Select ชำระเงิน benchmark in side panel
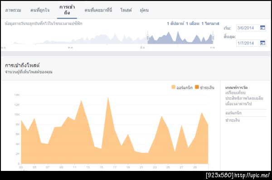This screenshot has width=272, height=180. 233,120
